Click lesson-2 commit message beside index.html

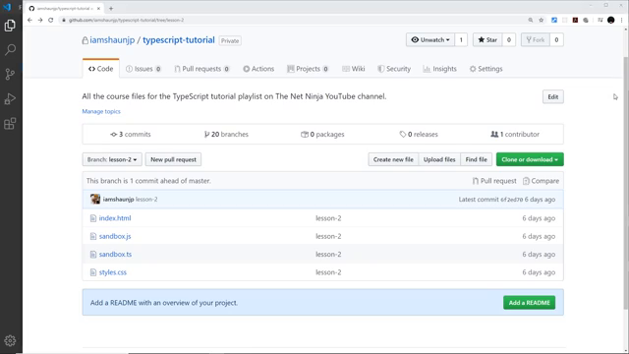328,218
